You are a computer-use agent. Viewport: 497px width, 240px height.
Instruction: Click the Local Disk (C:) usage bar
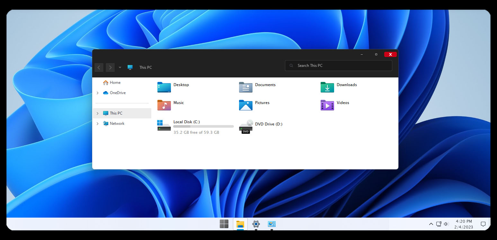tap(203, 126)
